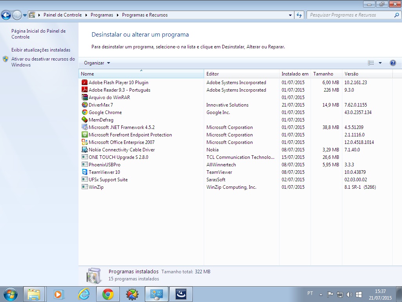
Task: Expand the arrow after Painel de Controle
Action: pos(86,15)
